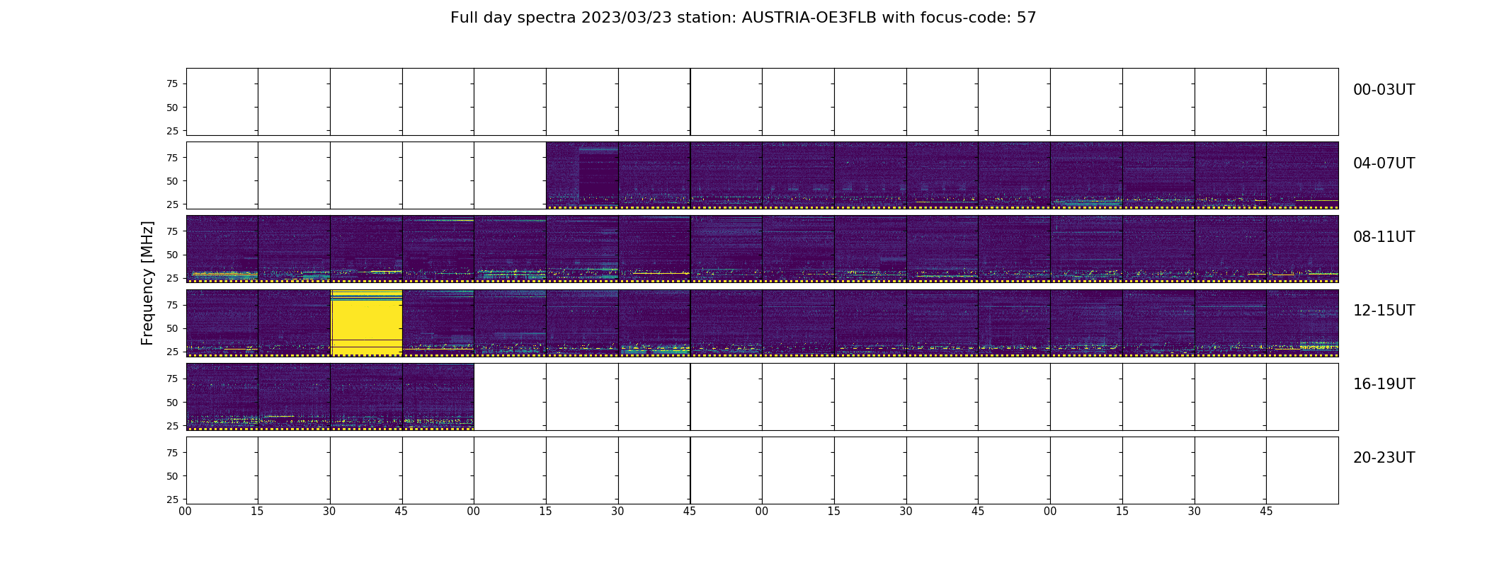Click the 50 tick label on the 12-15UT row
This screenshot has height=566, width=1487.
(172, 328)
